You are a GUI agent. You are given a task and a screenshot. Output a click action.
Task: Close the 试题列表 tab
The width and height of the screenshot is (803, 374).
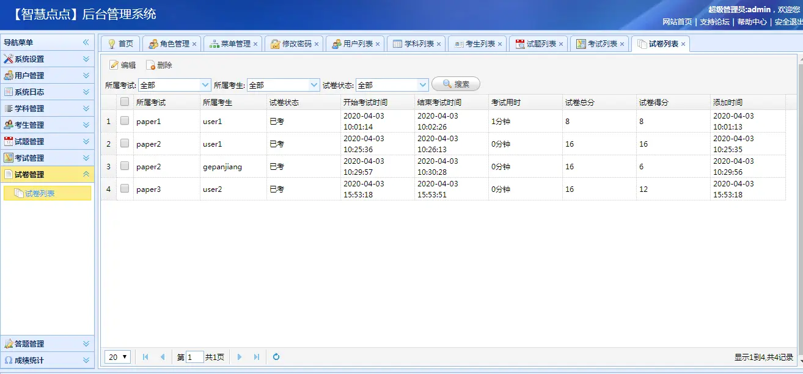[561, 44]
